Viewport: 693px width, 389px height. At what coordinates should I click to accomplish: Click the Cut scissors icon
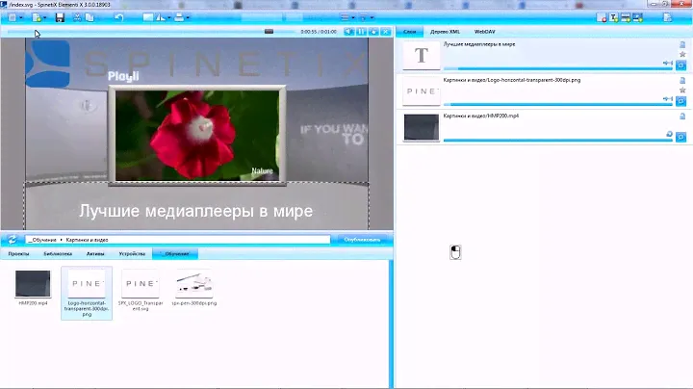coord(77,17)
